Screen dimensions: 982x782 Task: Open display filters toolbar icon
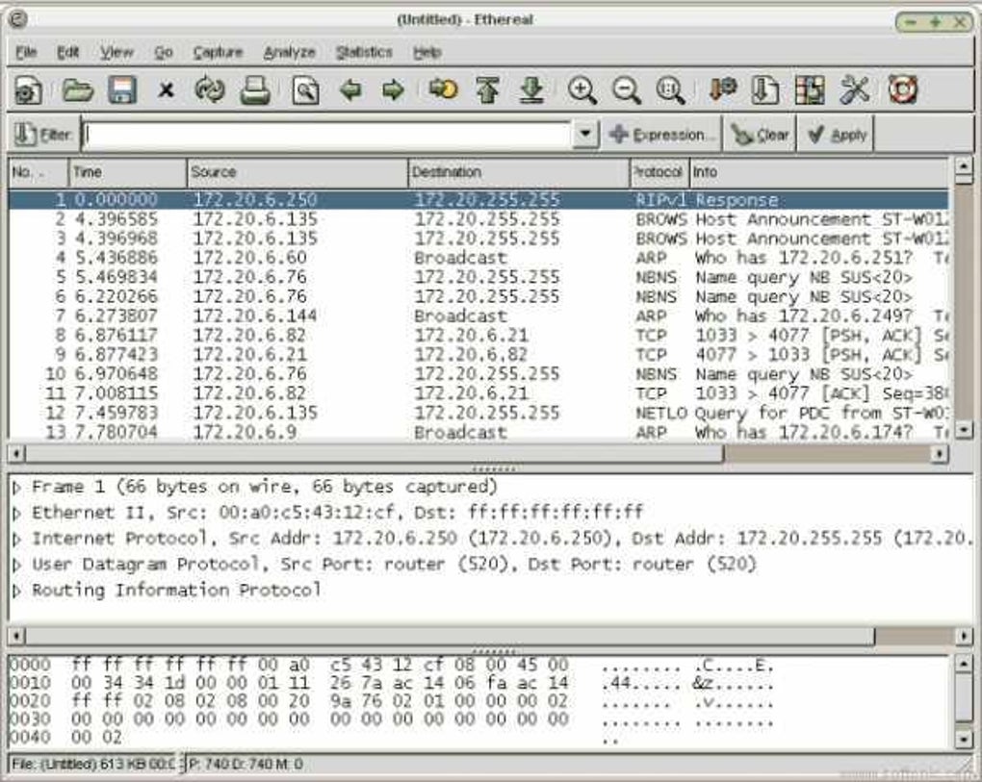(x=764, y=90)
